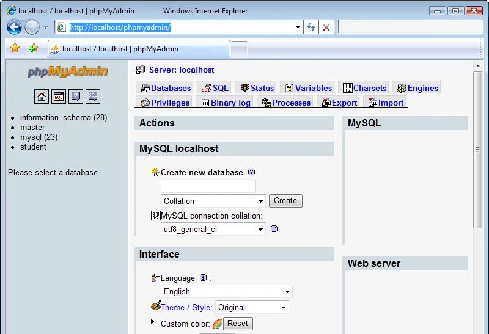
Task: Click help icon next to utf8_general_ci
Action: click(x=274, y=229)
